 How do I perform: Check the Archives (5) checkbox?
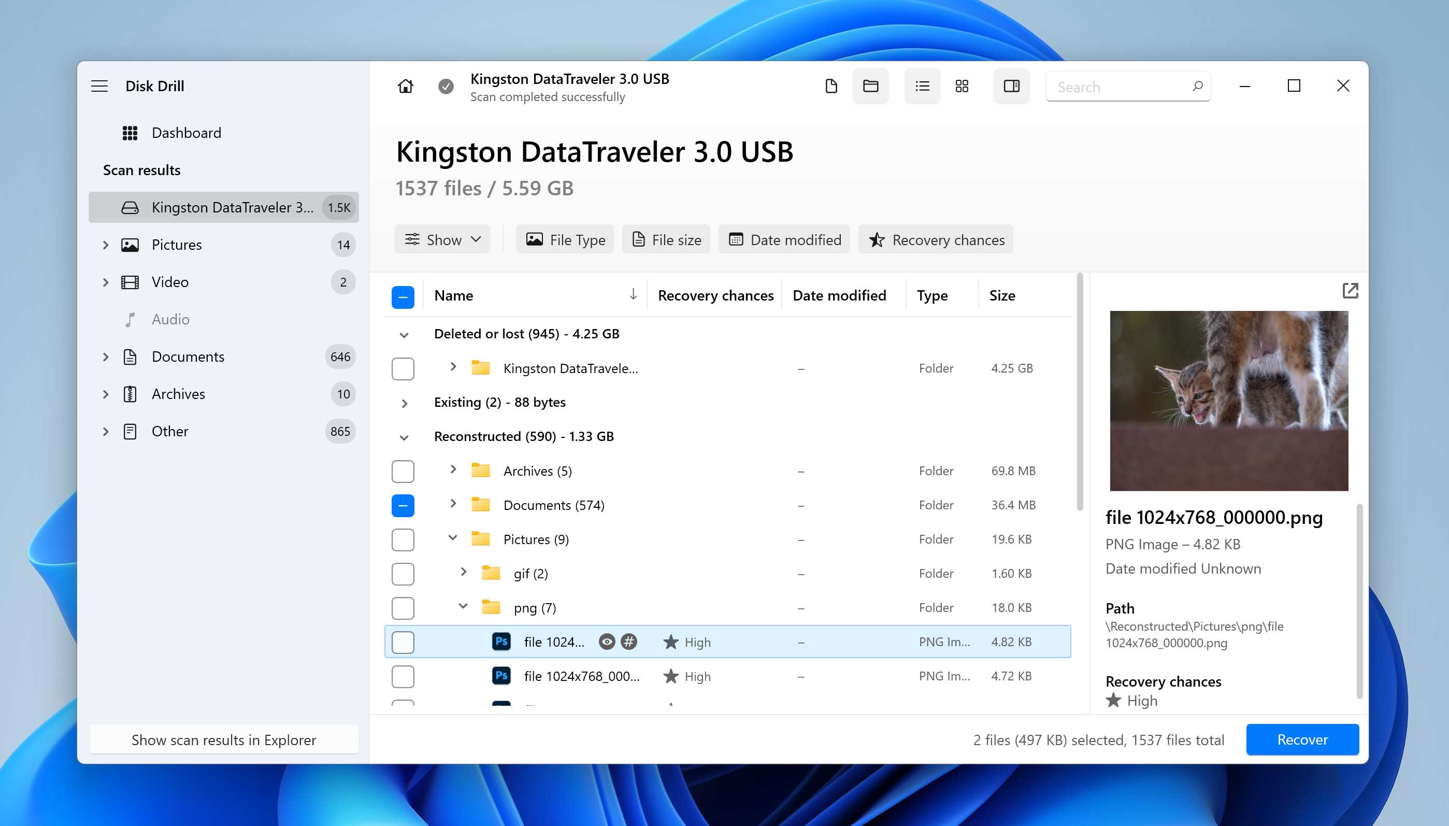pyautogui.click(x=403, y=472)
